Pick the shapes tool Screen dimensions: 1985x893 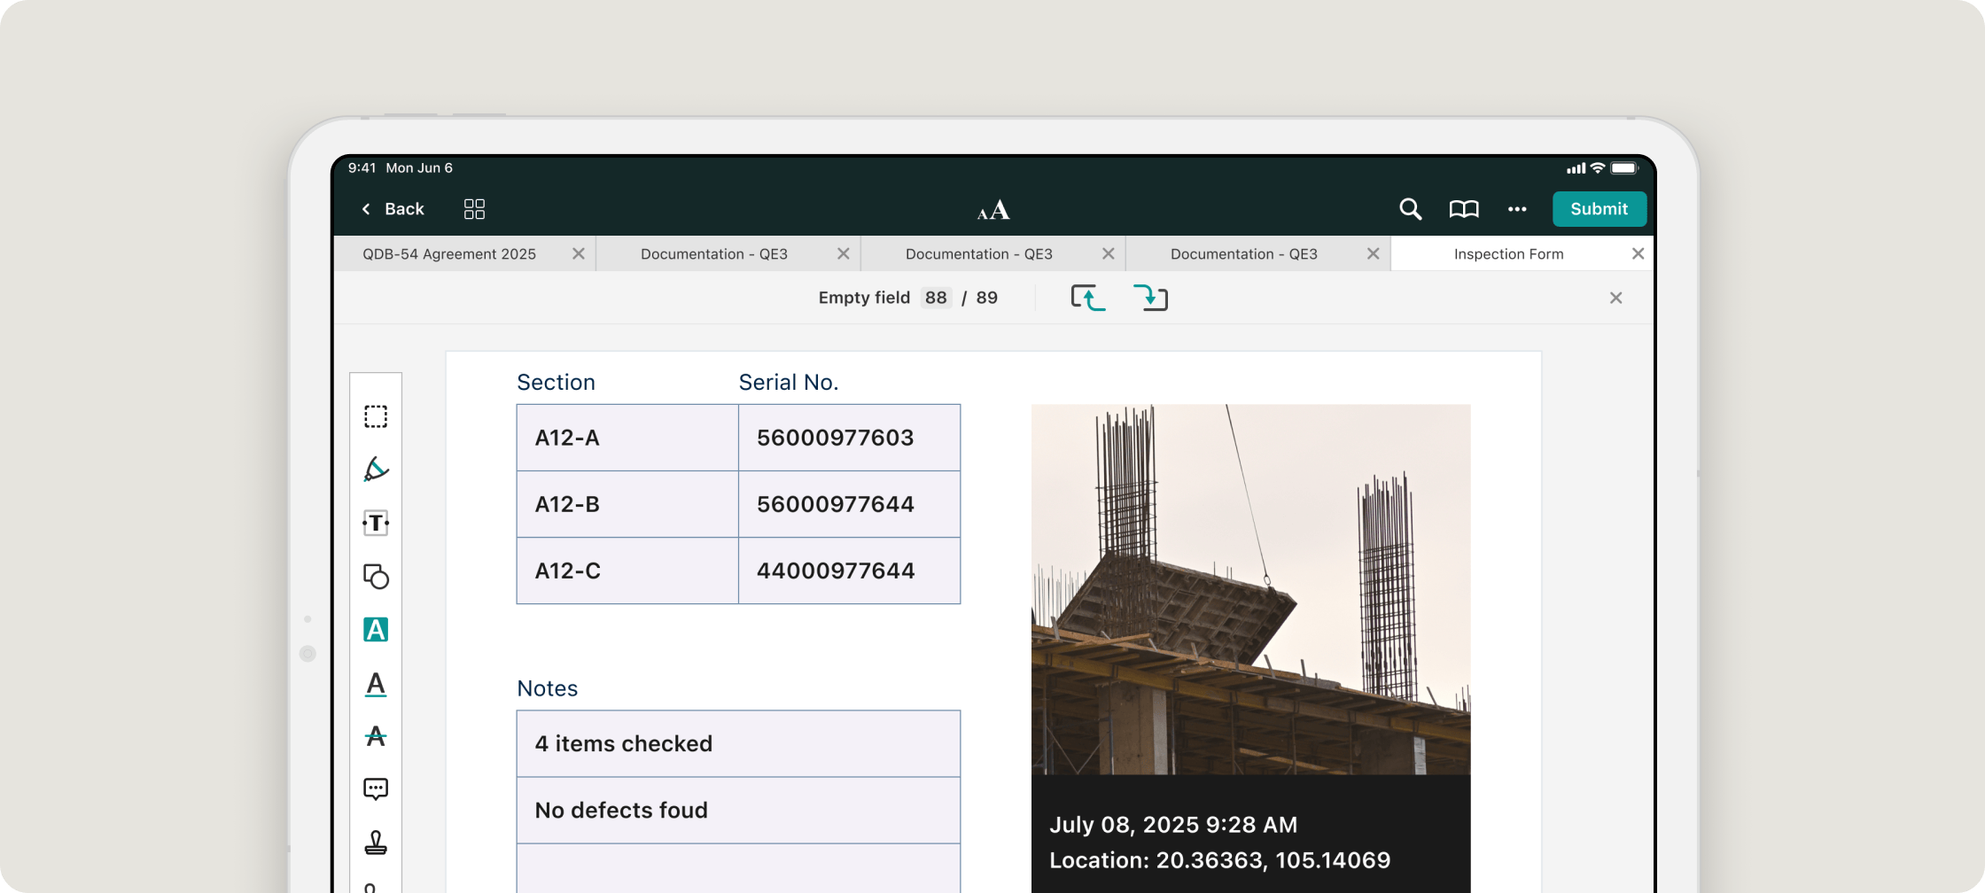pyautogui.click(x=376, y=577)
